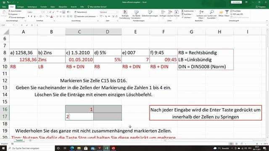Image resolution: width=269 pixels, height=151 pixels.
Task: Undo the last action
Action: (x=8, y=2)
